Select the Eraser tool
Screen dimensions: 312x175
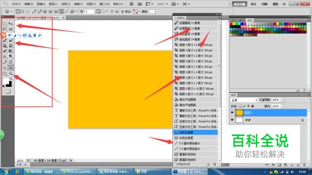click(5, 51)
